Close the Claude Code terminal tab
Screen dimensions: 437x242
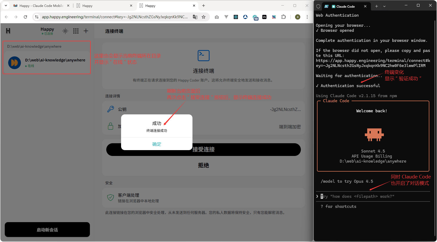pyautogui.click(x=365, y=6)
